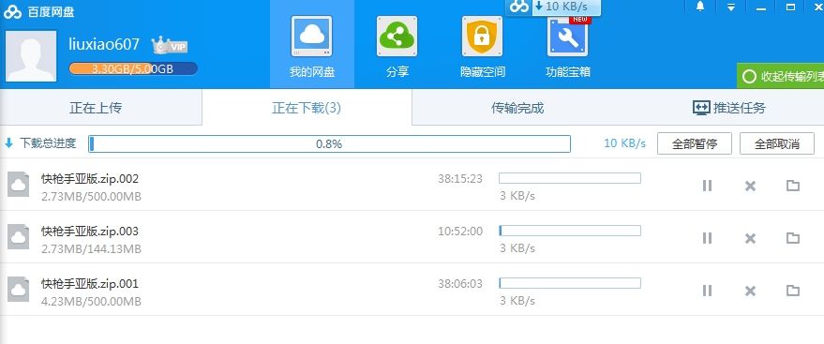Click 全部暂停 pause all button

[695, 144]
